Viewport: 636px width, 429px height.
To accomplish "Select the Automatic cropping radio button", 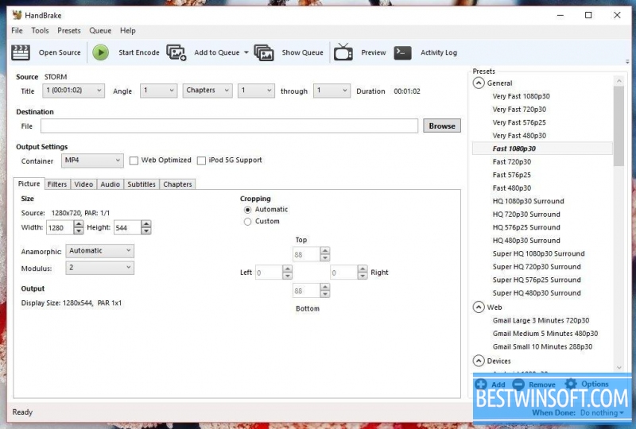I will pos(247,210).
